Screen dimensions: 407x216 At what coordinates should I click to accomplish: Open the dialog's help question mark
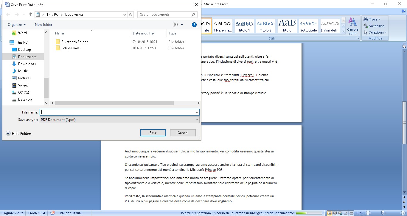point(194,25)
